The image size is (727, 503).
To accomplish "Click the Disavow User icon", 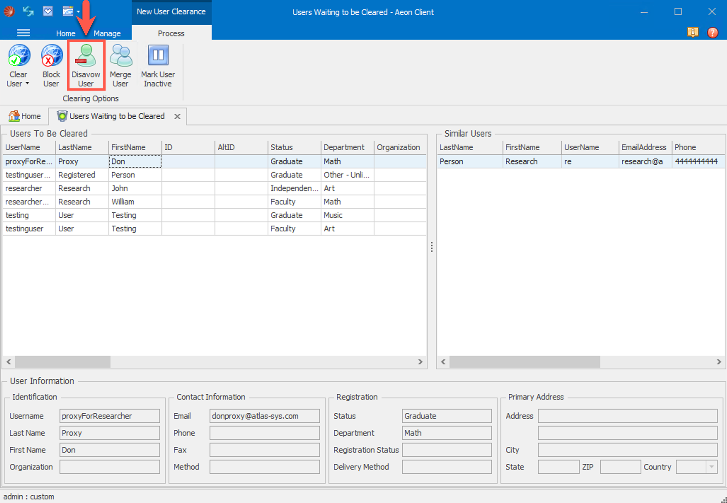I will click(x=86, y=56).
